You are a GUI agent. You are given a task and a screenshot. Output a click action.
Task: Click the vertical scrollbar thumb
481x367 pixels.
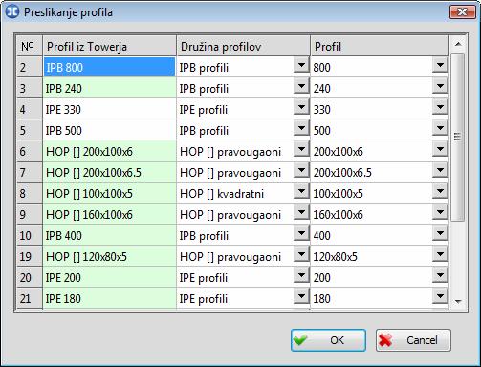click(458, 137)
